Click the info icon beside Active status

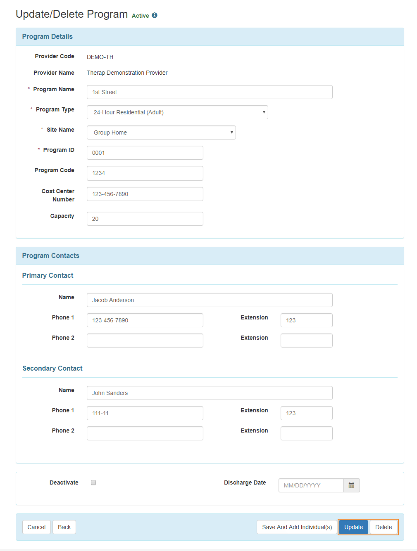pos(155,15)
